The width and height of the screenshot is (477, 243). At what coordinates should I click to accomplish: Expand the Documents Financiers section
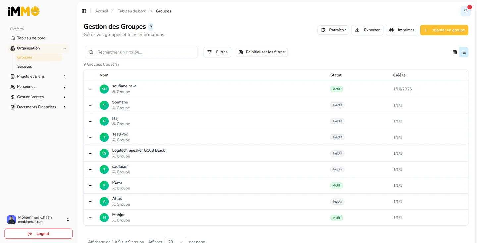(38, 107)
